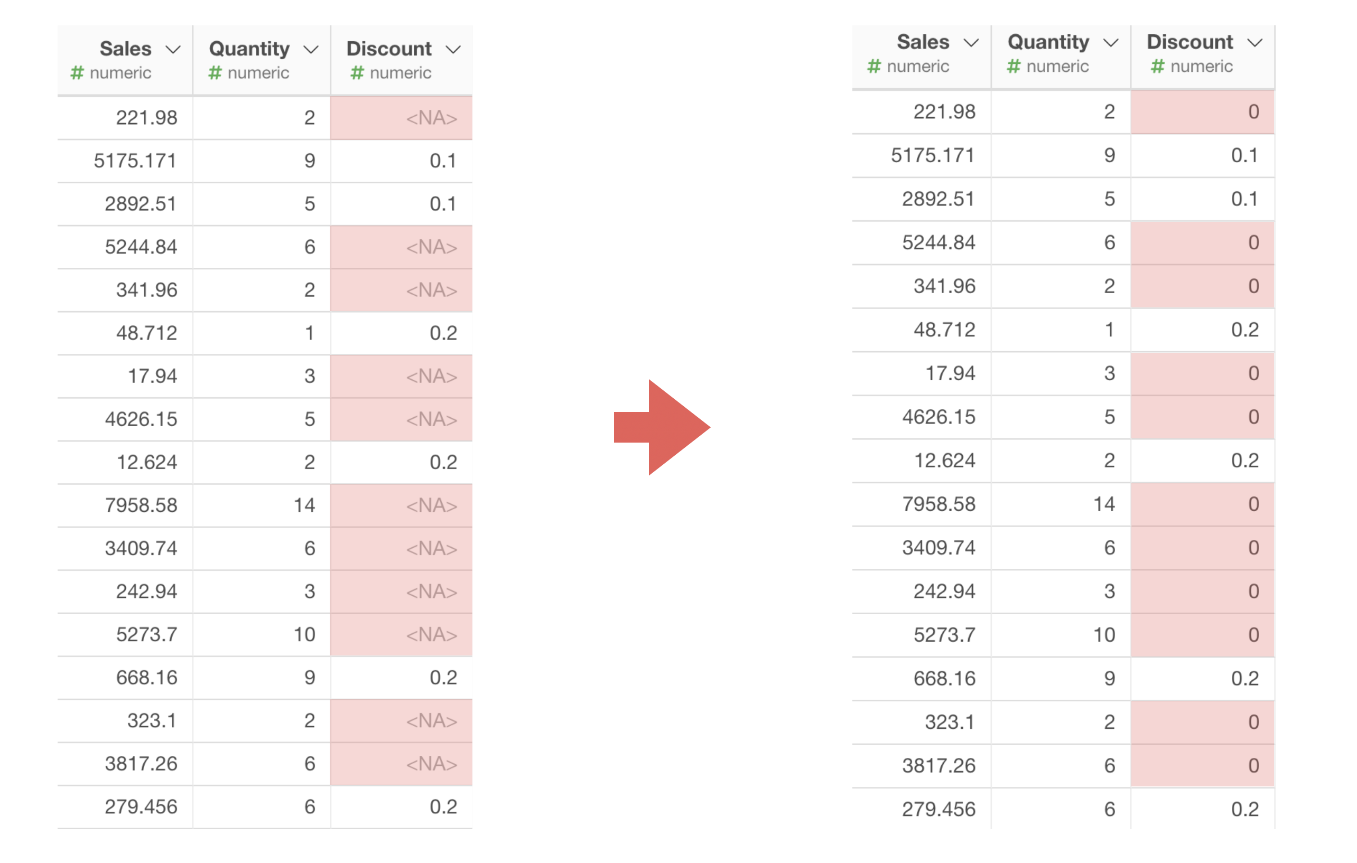Viewport: 1357px width, 863px height.
Task: Click the numeric hash icon under left Sales
Action: tap(77, 73)
